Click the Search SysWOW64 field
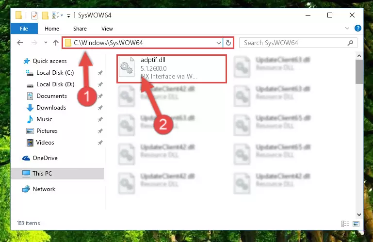373x242 pixels. [x=298, y=43]
